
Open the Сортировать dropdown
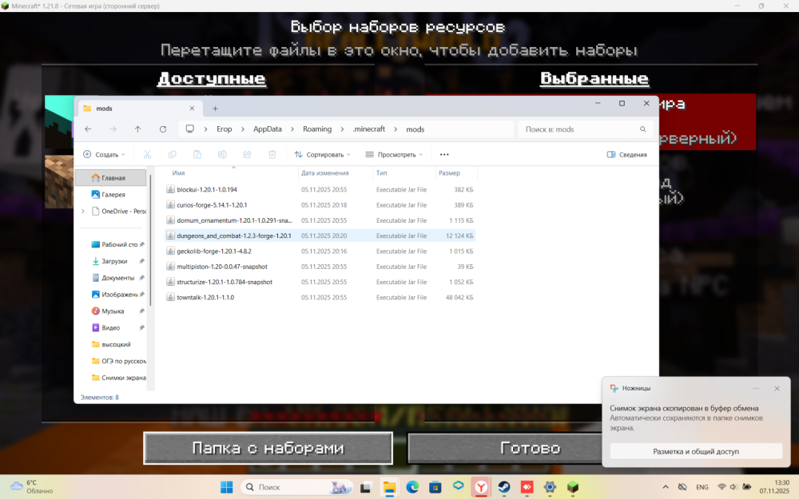click(323, 154)
